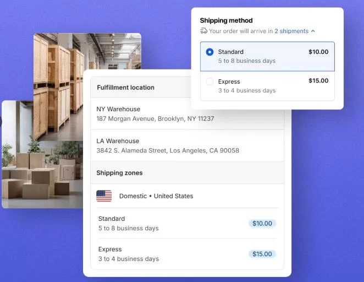Click the $10.00 price in Shipping method
This screenshot has width=364, height=282.
(x=318, y=52)
